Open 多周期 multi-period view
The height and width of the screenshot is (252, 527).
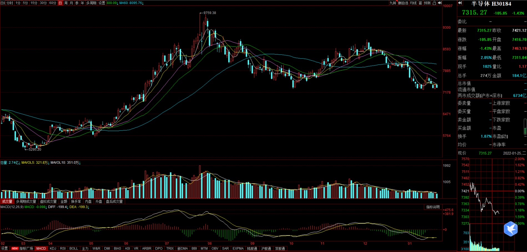[91, 3]
